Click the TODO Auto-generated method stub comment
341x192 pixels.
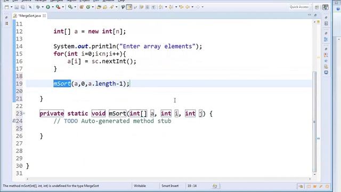coord(112,121)
